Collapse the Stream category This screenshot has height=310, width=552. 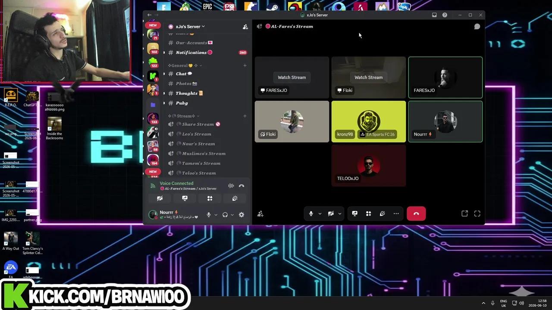pos(185,116)
